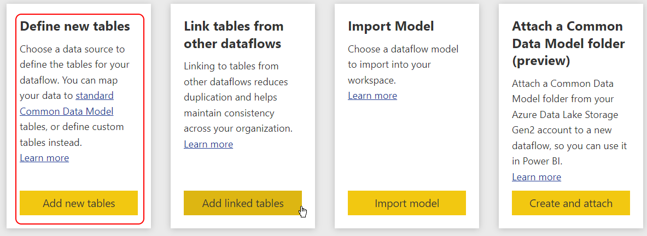647x236 pixels.
Task: Click the Add new tables button
Action: point(79,203)
